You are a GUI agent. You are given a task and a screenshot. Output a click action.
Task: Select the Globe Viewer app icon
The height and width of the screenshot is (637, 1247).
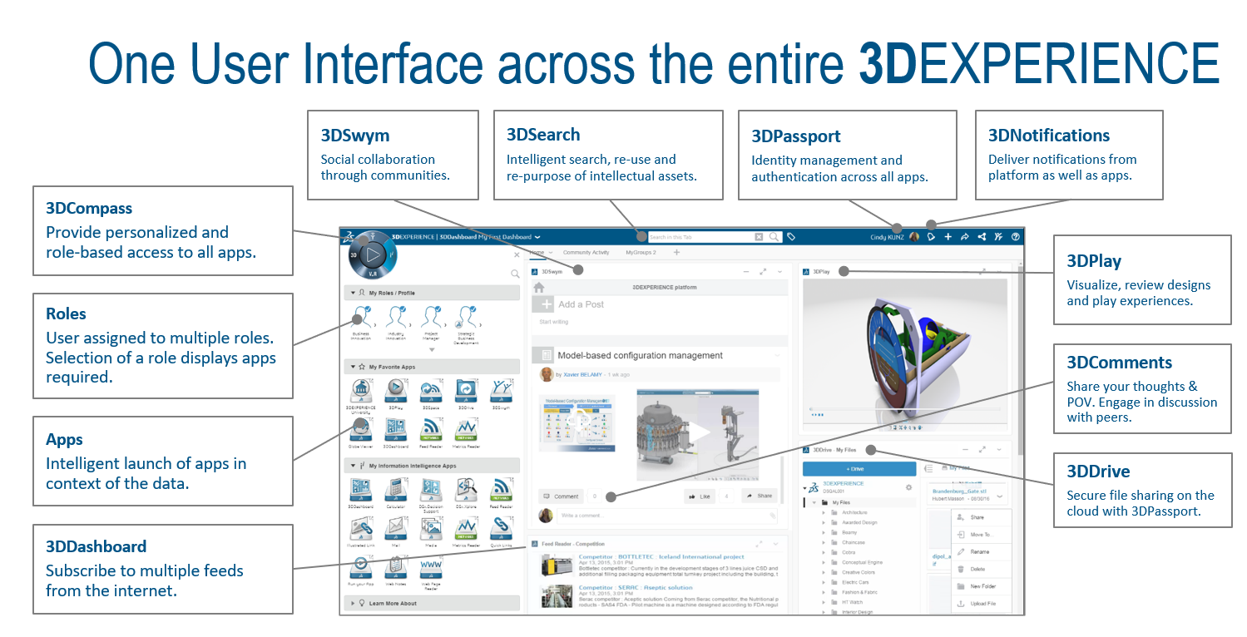point(359,428)
